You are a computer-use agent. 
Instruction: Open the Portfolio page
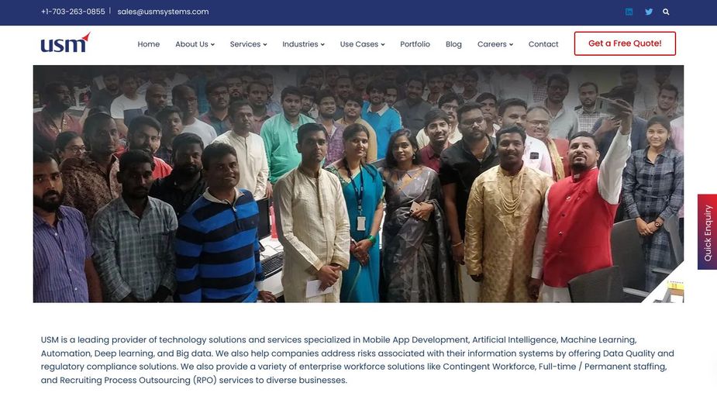tap(415, 44)
